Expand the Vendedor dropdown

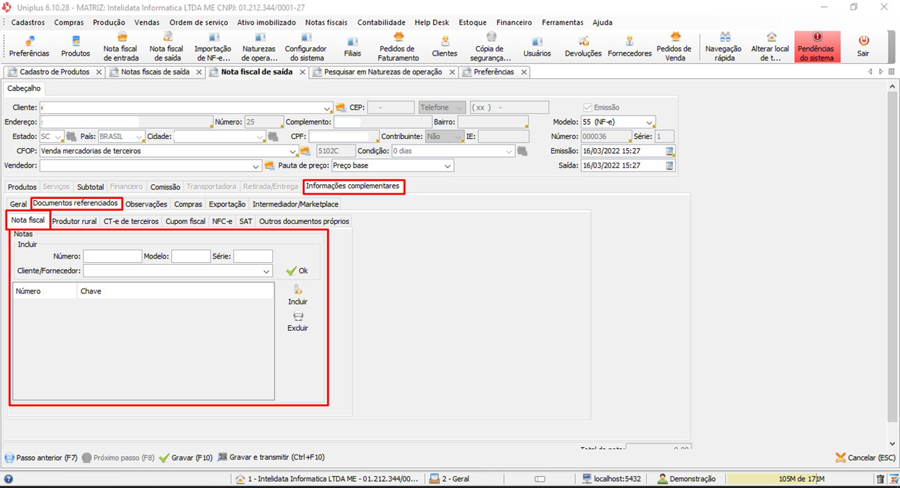[256, 166]
